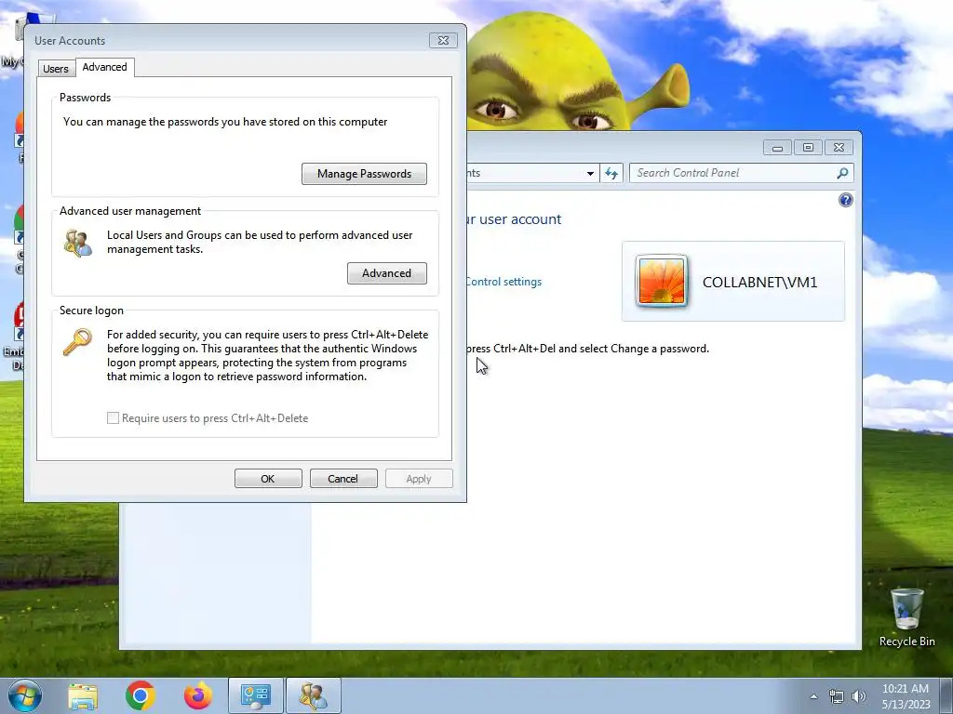Cancel the User Accounts dialog
The image size is (953, 714).
pyautogui.click(x=343, y=479)
